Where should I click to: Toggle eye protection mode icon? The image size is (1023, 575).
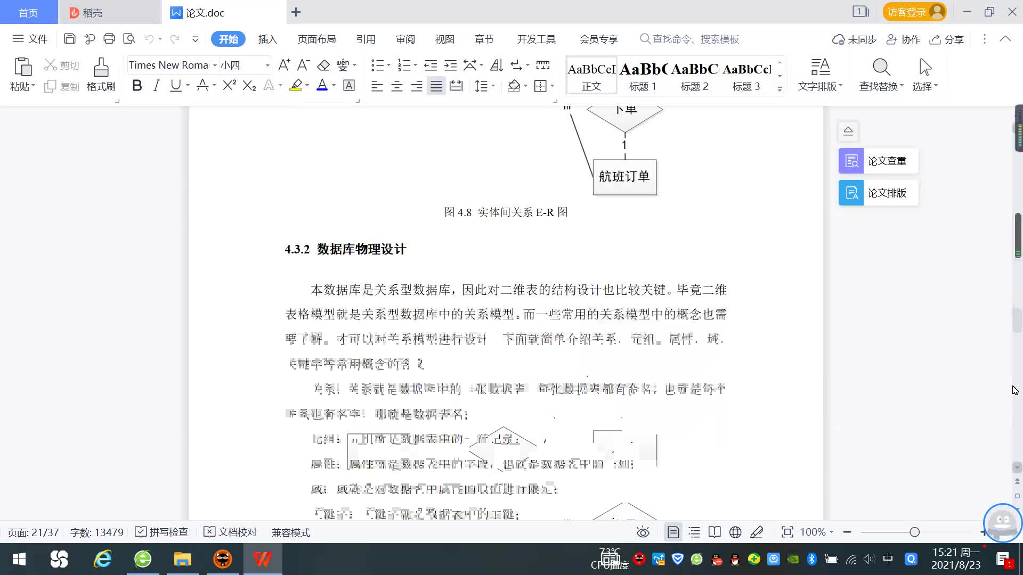point(643,532)
